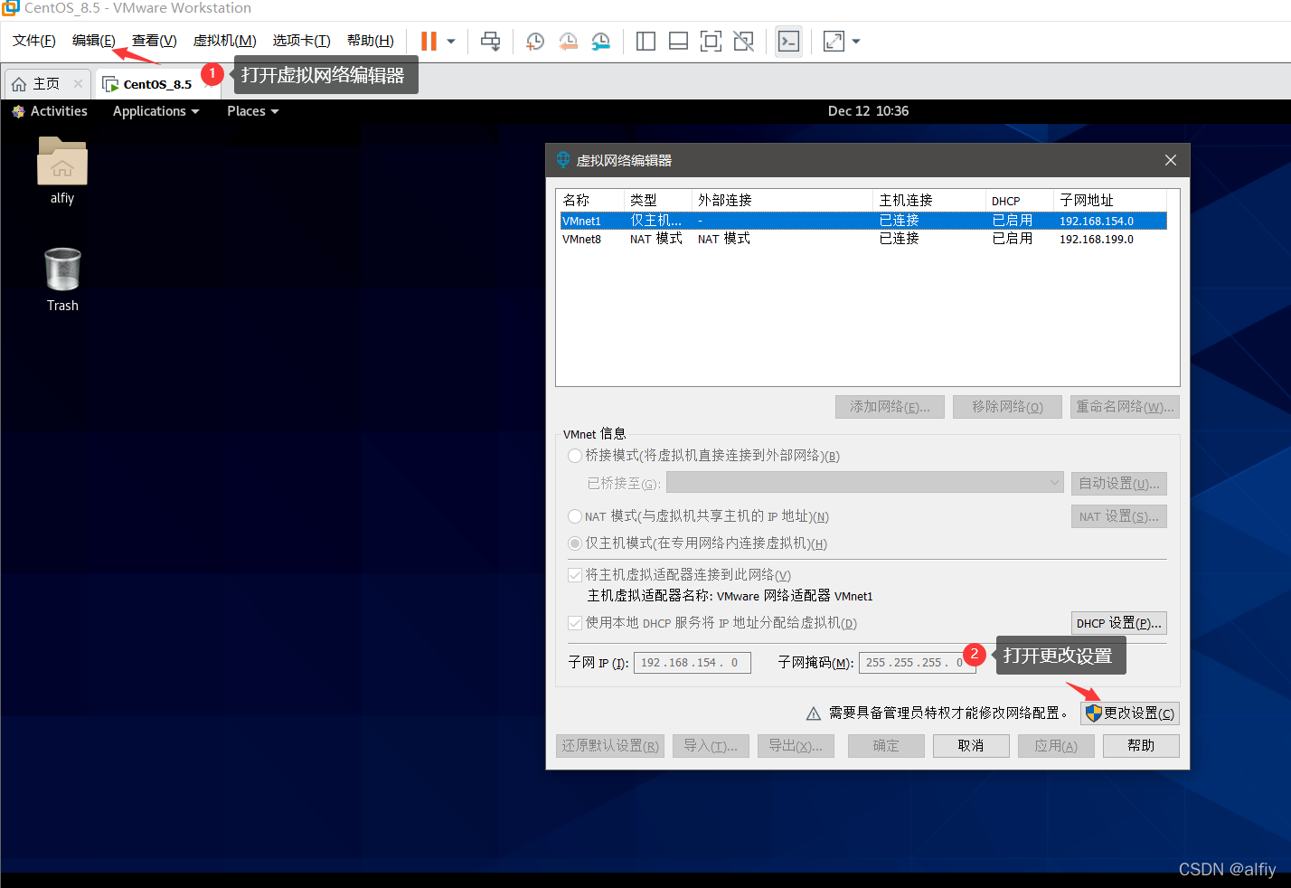The height and width of the screenshot is (888, 1291).
Task: Click the 重命名网络(W)... button
Action: [1125, 407]
